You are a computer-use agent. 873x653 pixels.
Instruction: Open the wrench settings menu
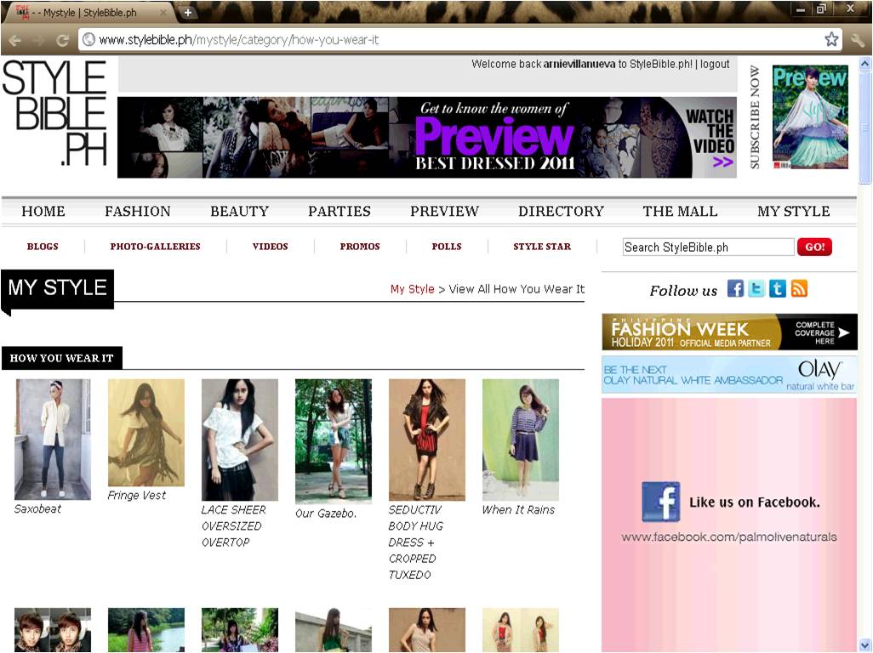pos(858,40)
